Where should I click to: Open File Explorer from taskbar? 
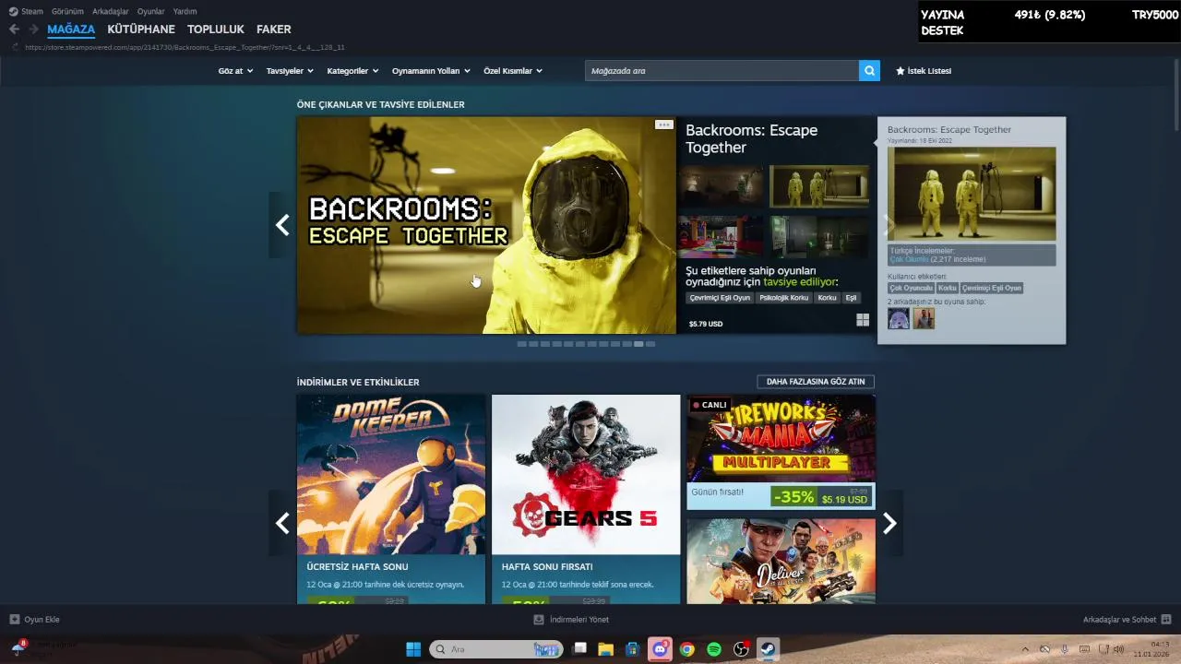click(x=606, y=649)
